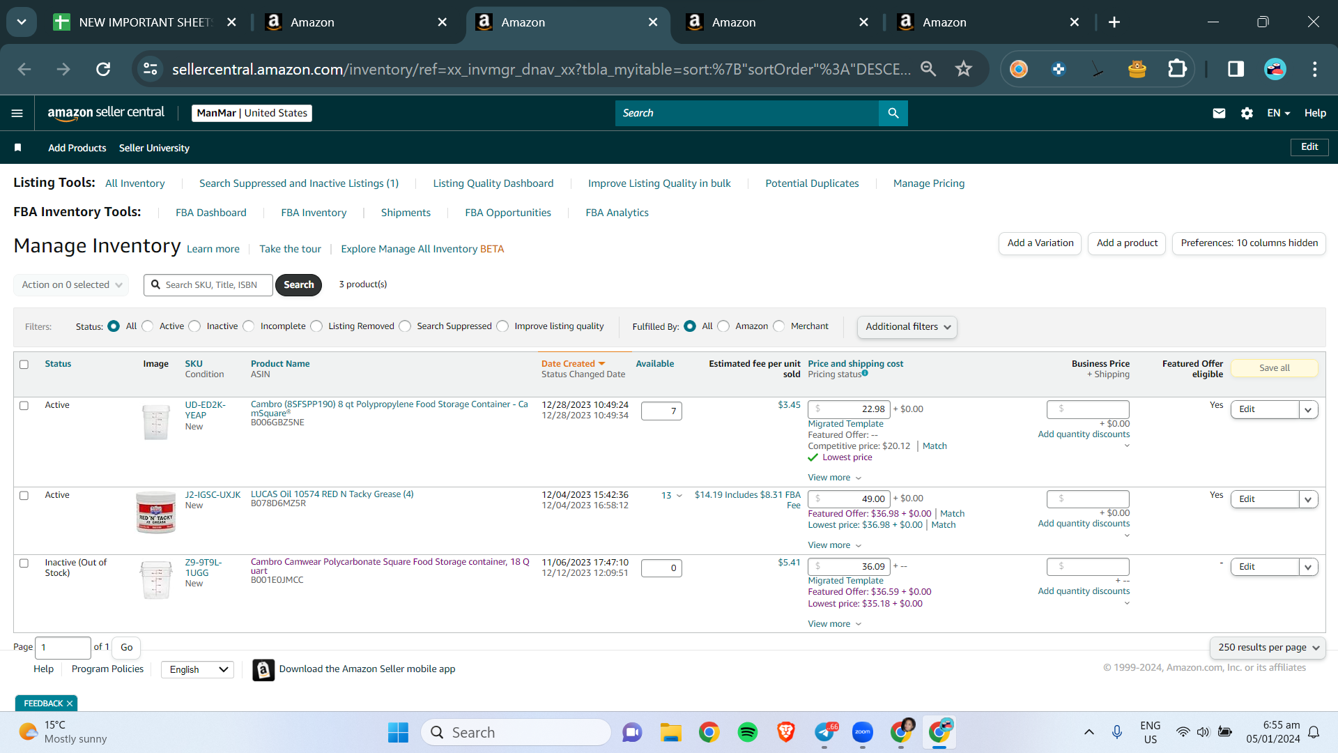Open the site information icon in address bar
The image size is (1338, 753).
pos(151,69)
